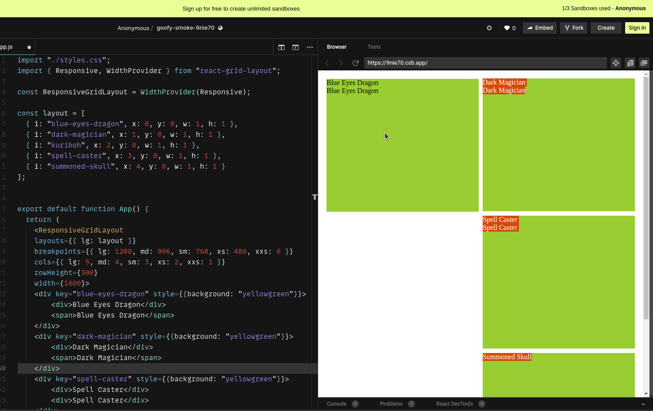Click the editor minimap marker
653x411 pixels.
[x=315, y=197]
